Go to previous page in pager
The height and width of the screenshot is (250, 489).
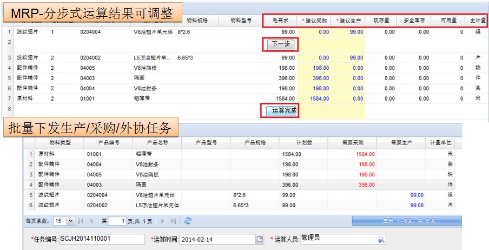pyautogui.click(x=91, y=221)
